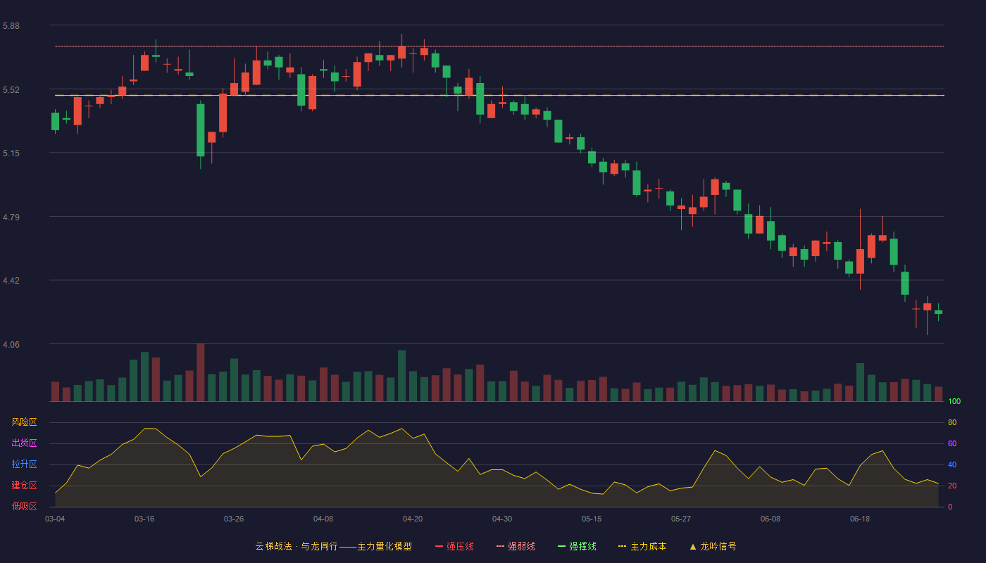Click the green 100 indicator axis label
The width and height of the screenshot is (986, 563).
(954, 401)
